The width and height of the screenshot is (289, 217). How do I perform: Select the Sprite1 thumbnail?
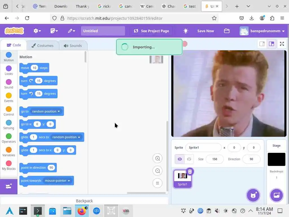coord(182,179)
